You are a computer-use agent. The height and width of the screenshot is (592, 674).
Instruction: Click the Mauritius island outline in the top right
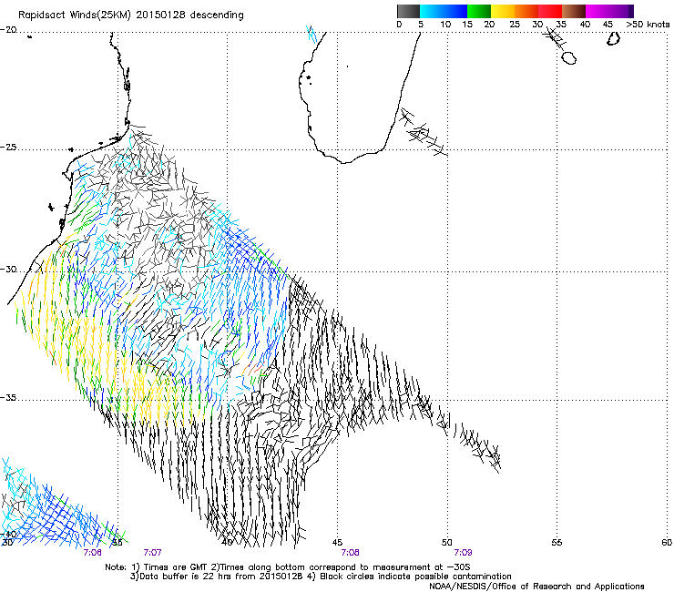click(x=613, y=39)
